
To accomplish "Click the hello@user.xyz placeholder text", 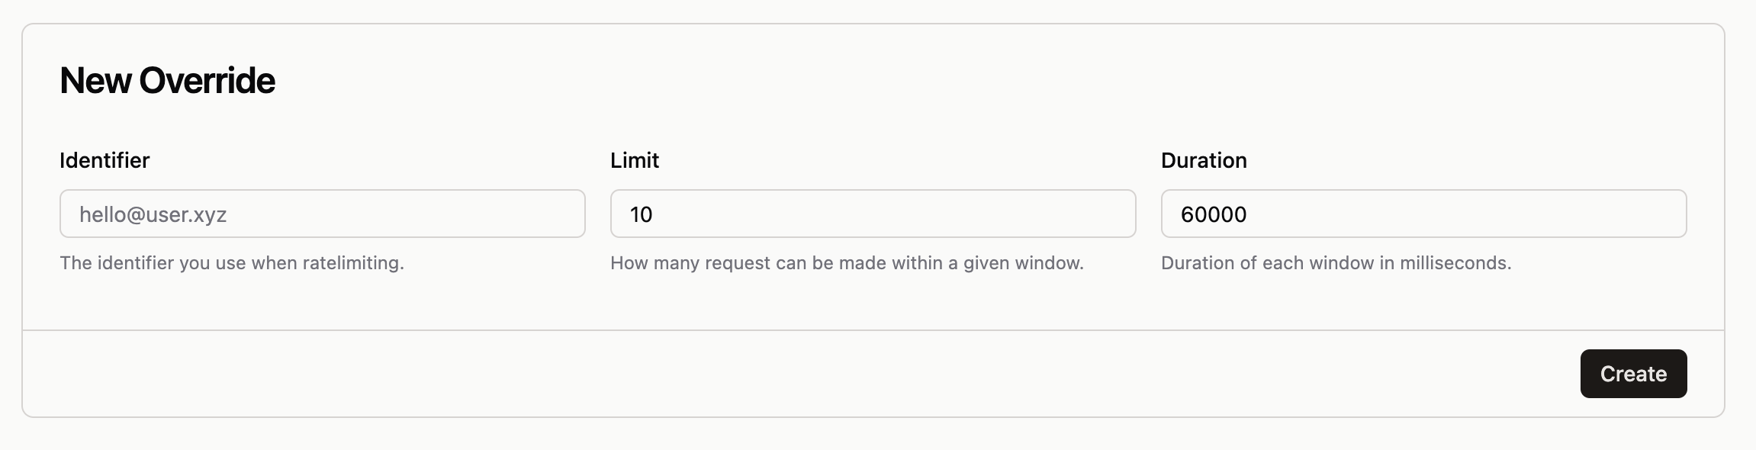I will (153, 214).
